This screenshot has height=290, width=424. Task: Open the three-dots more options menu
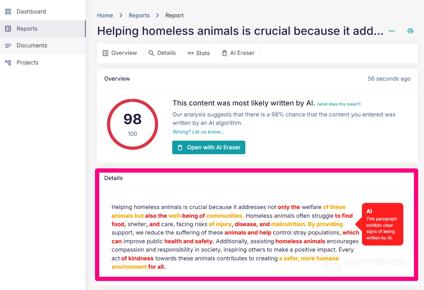392,31
